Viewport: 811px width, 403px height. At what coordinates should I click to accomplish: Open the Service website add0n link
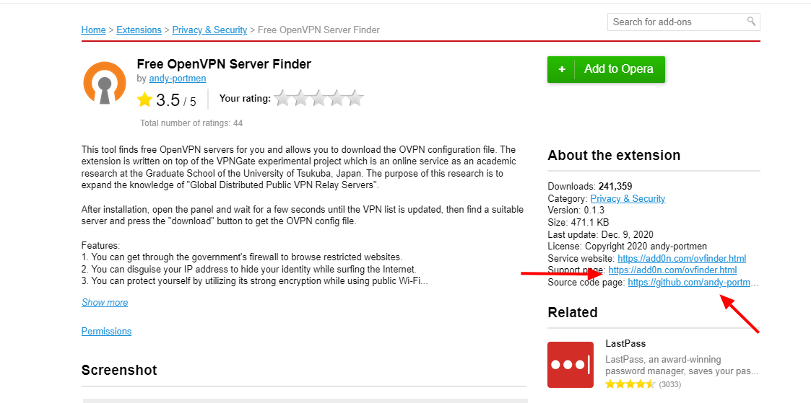(x=682, y=259)
